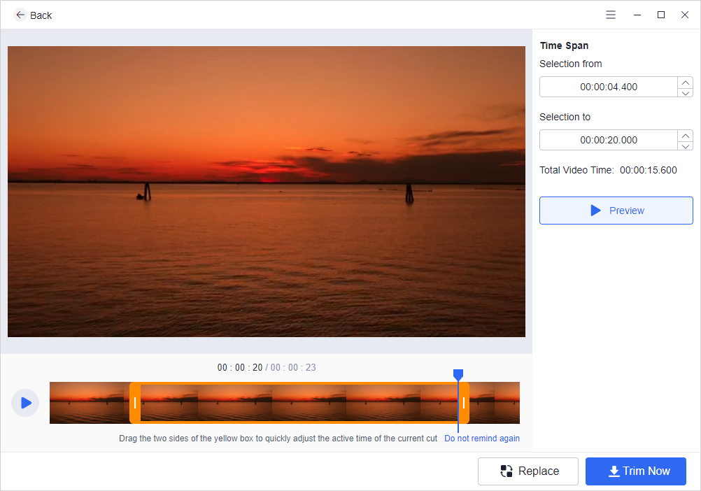The image size is (701, 491).
Task: Decrease the Selection to time
Action: point(685,145)
